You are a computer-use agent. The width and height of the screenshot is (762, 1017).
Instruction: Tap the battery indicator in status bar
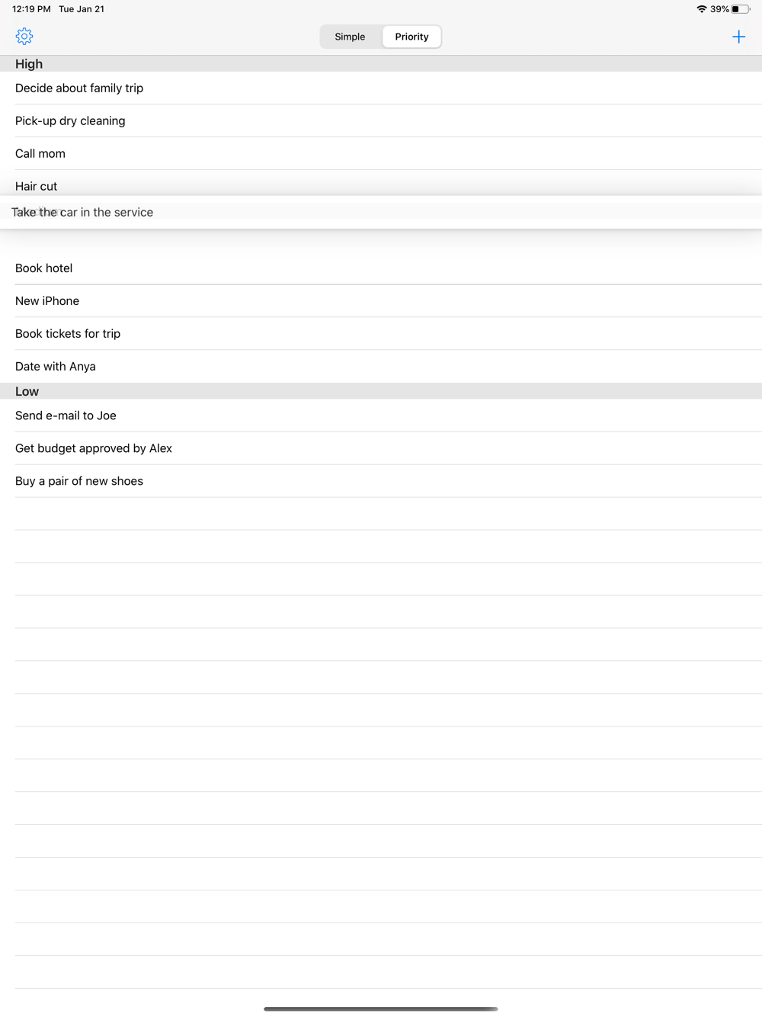(x=740, y=9)
